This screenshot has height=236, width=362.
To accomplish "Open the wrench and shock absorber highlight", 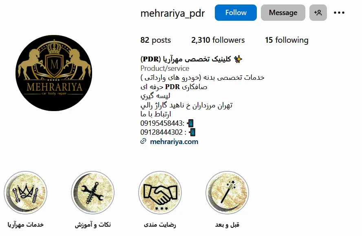I will [x=93, y=193].
